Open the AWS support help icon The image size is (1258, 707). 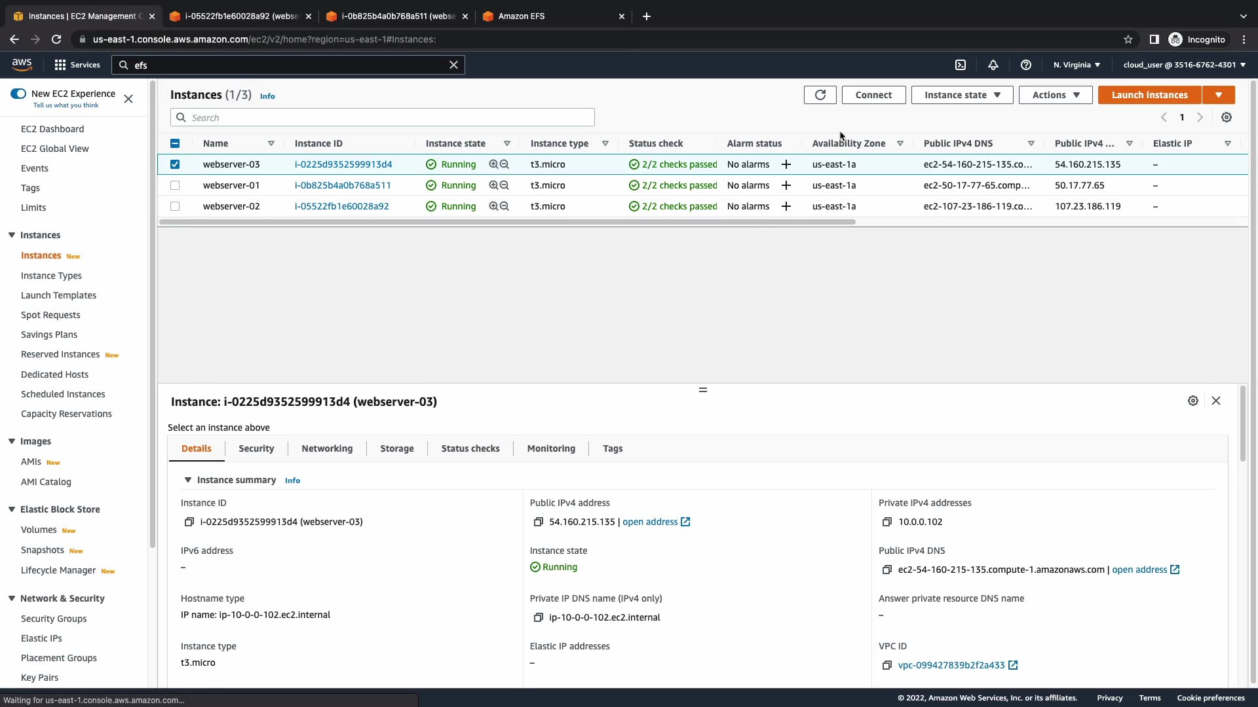coord(1026,65)
